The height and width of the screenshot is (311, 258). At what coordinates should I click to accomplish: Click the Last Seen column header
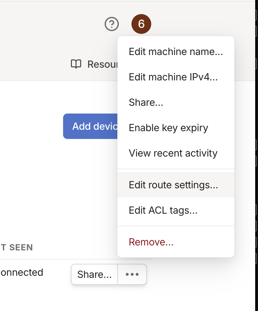coord(17,248)
